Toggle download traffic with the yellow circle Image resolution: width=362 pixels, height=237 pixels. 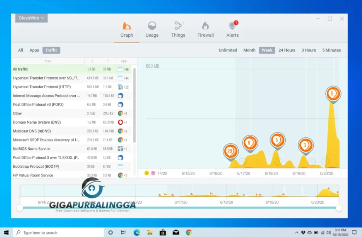(146, 173)
